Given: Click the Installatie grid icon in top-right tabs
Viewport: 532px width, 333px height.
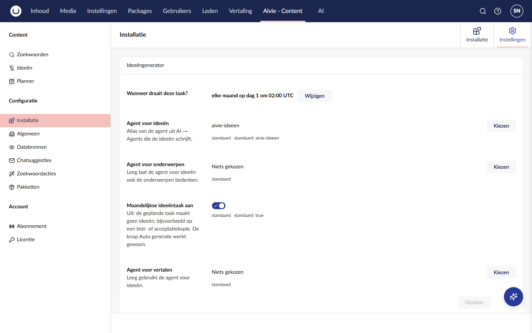Looking at the screenshot, I should 477,31.
